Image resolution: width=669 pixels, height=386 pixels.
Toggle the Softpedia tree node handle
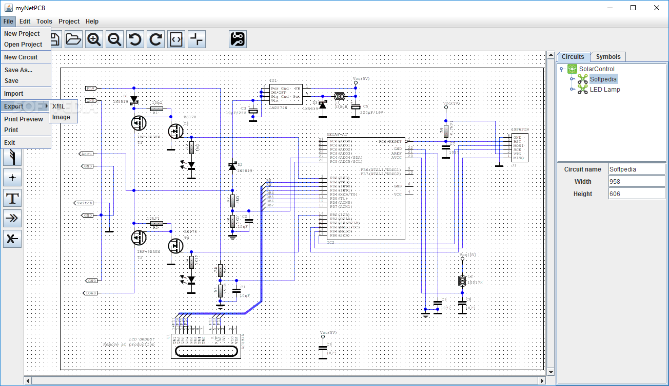pos(572,79)
